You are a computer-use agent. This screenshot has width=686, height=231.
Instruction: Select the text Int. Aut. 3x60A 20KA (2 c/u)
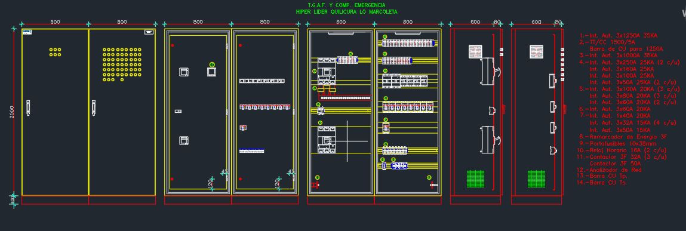pyautogui.click(x=633, y=102)
